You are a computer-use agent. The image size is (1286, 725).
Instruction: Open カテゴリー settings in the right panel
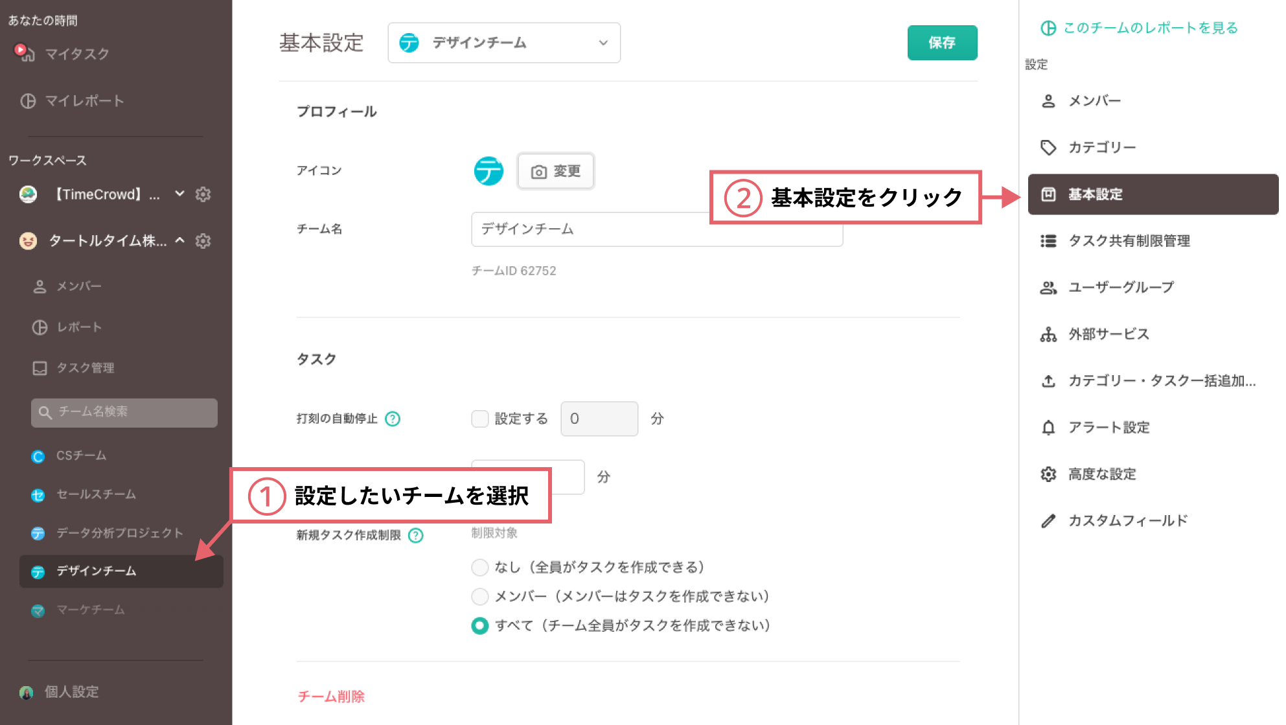(1101, 148)
